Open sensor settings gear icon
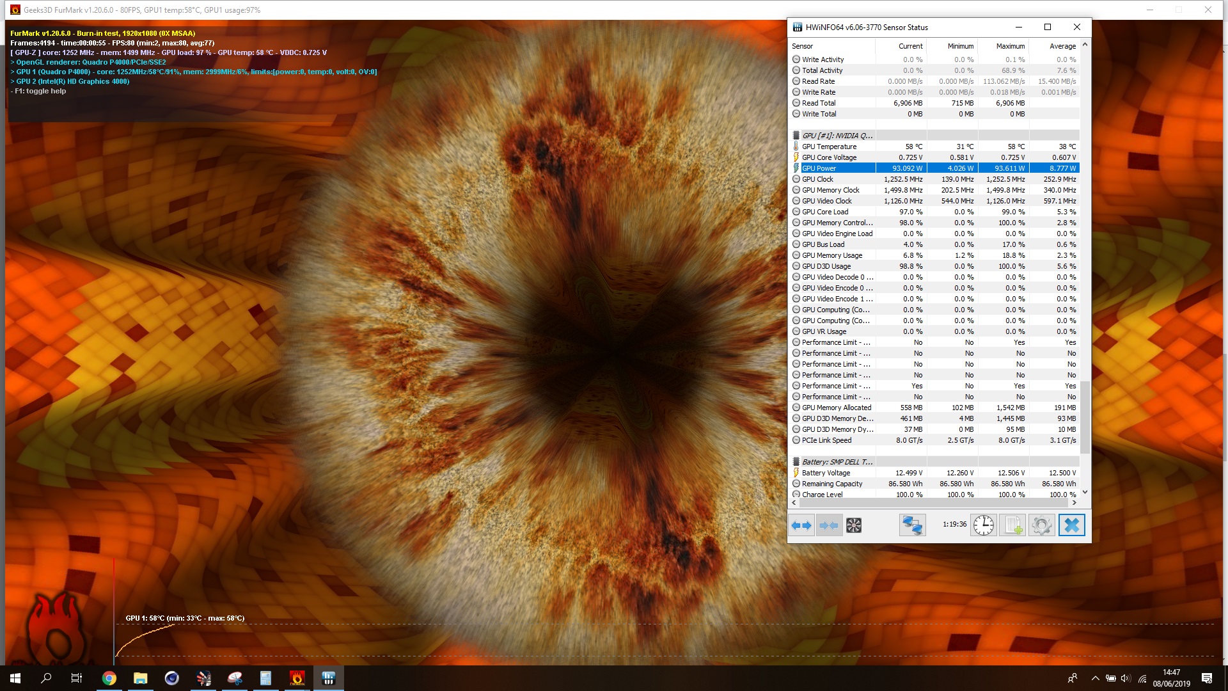This screenshot has height=691, width=1228. 1042,525
